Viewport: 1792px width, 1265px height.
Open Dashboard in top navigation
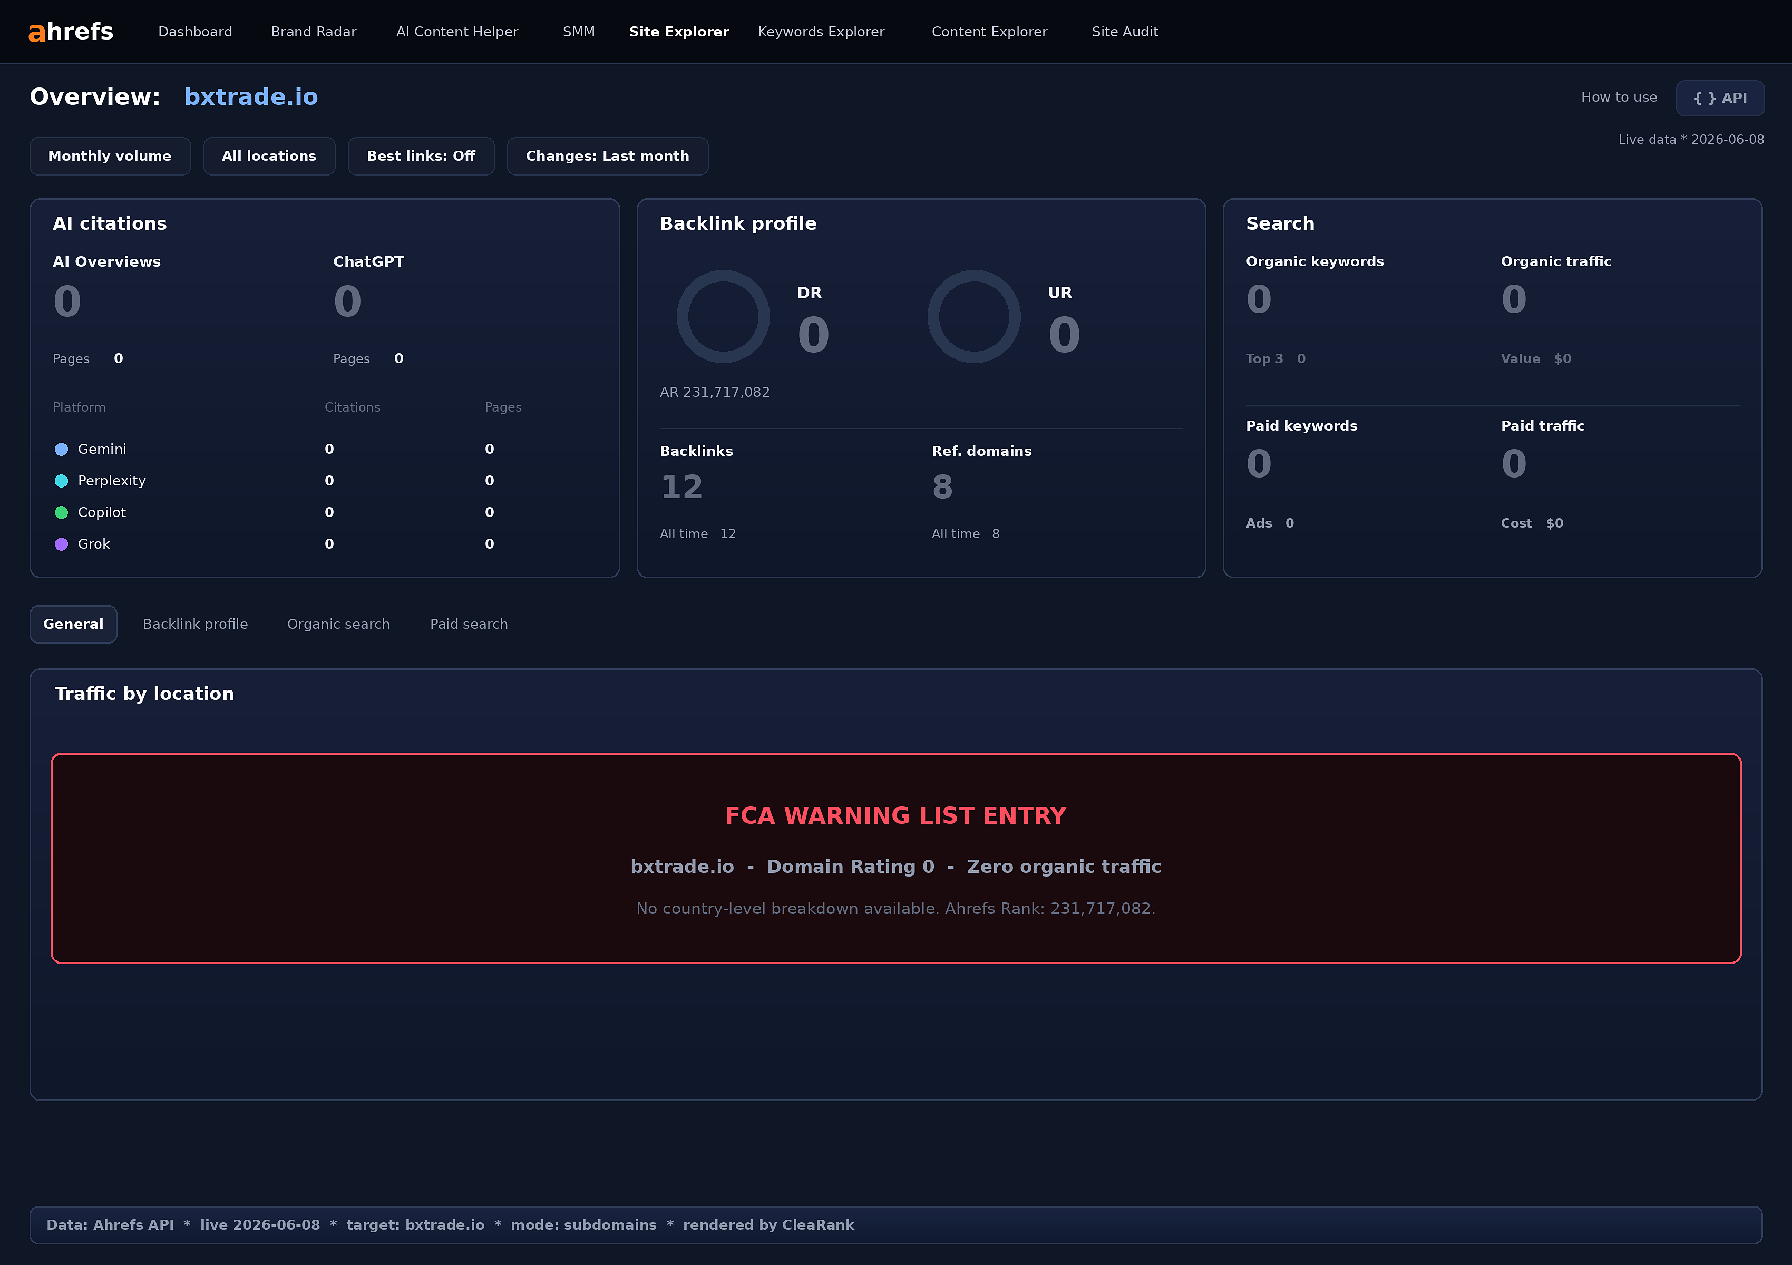tap(195, 32)
